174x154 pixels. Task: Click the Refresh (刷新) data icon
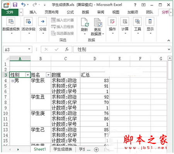click(85, 22)
